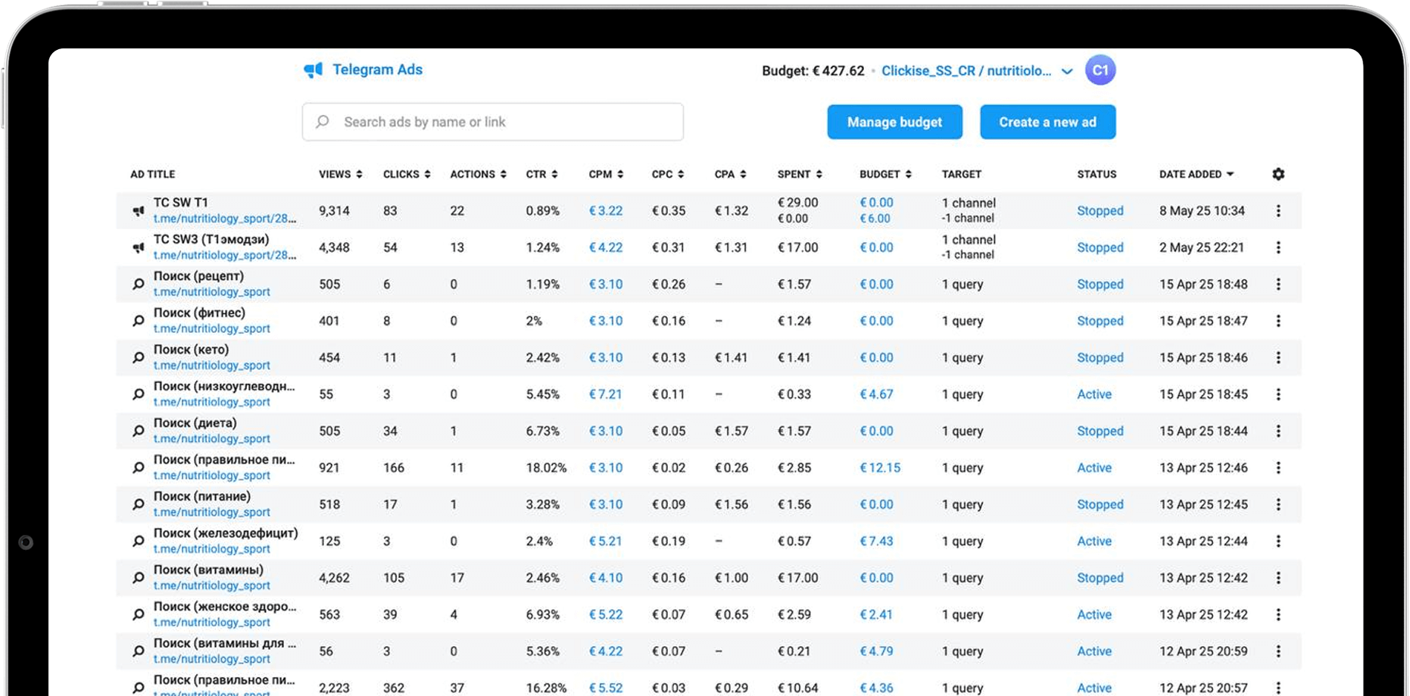Open three-dot menu for Поиск (диета) ad
1410x696 pixels.
(x=1278, y=431)
